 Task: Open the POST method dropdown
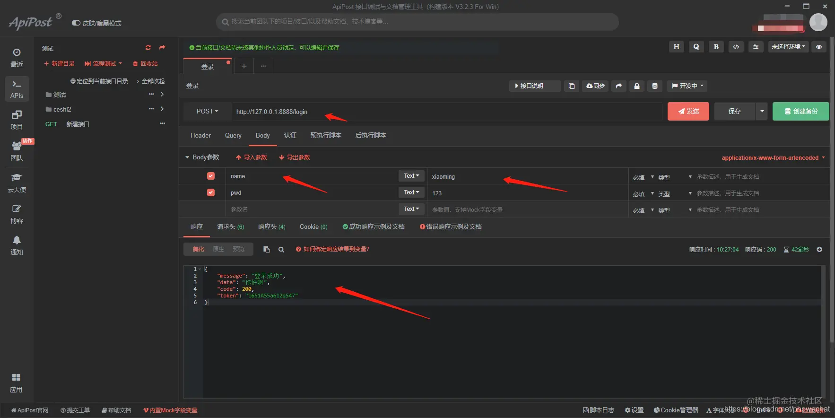coord(208,112)
